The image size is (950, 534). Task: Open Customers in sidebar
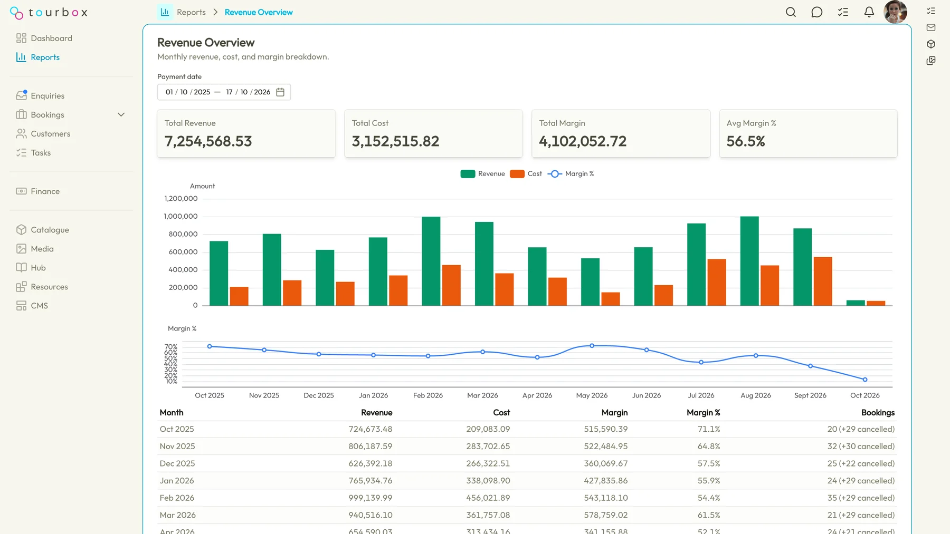[43, 134]
